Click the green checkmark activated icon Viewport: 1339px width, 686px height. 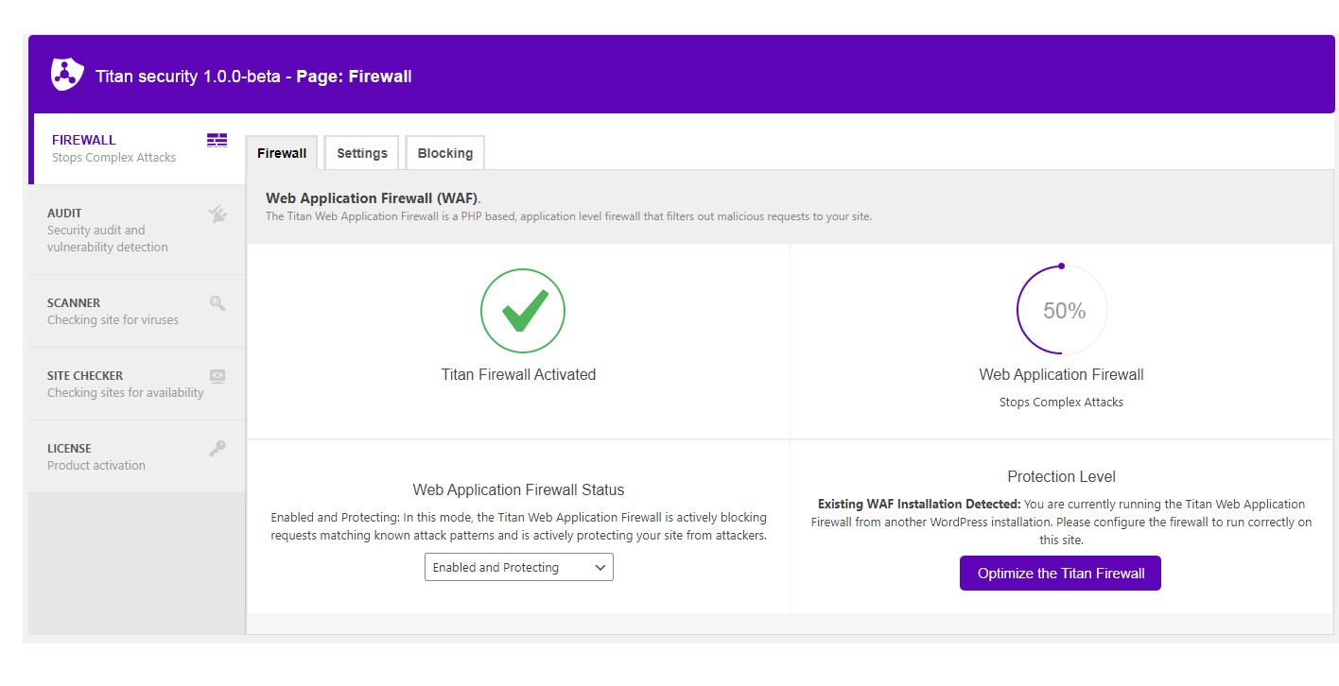pos(523,311)
